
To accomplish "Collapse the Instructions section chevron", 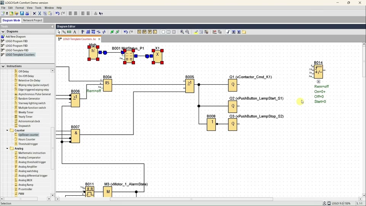I will [x=3, y=66].
